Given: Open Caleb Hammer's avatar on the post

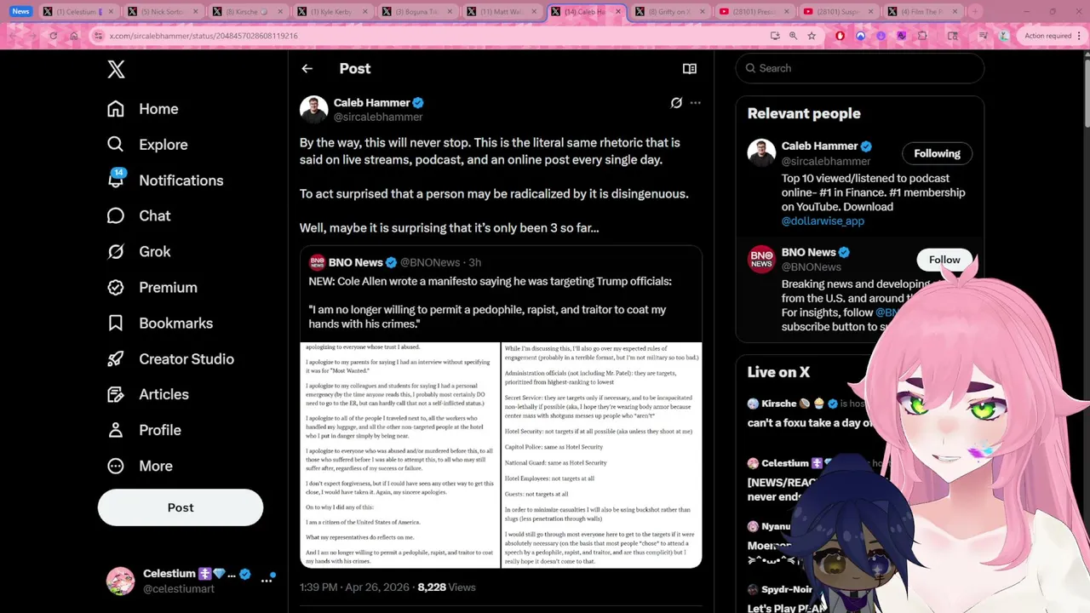Looking at the screenshot, I should (x=313, y=110).
